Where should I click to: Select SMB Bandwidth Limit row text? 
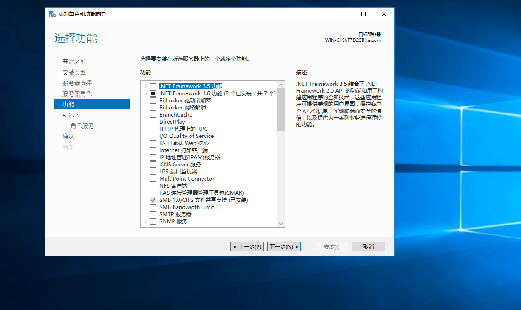click(186, 207)
